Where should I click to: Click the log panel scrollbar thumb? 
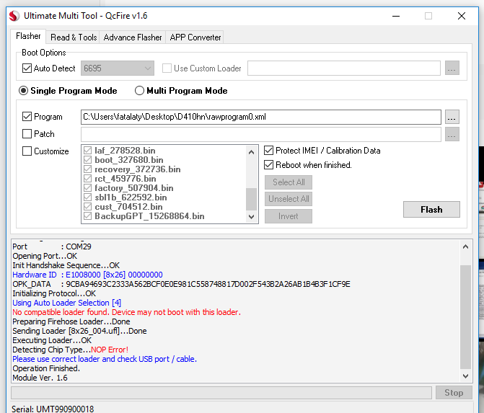[465, 317]
